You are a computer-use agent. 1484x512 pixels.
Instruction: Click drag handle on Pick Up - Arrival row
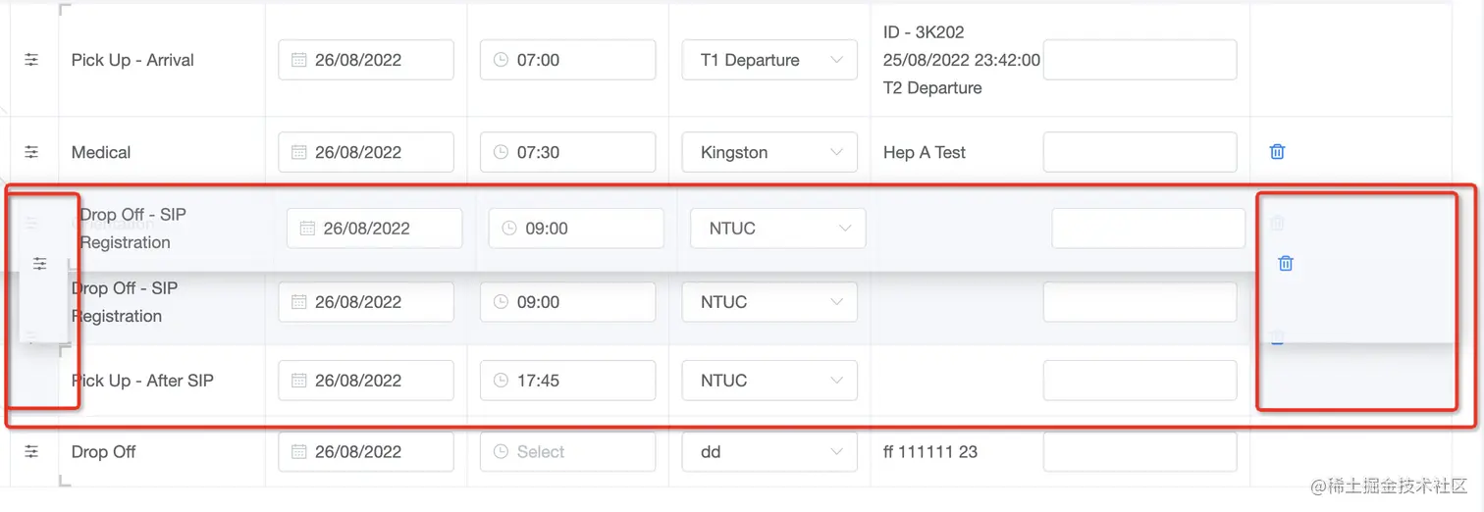click(31, 60)
